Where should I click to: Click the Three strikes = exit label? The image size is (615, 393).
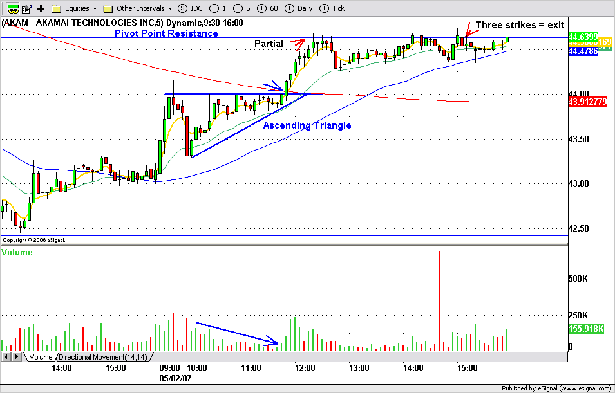[x=520, y=26]
